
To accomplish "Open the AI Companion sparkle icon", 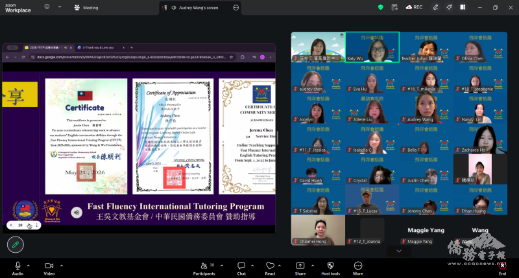I will pos(449,7).
